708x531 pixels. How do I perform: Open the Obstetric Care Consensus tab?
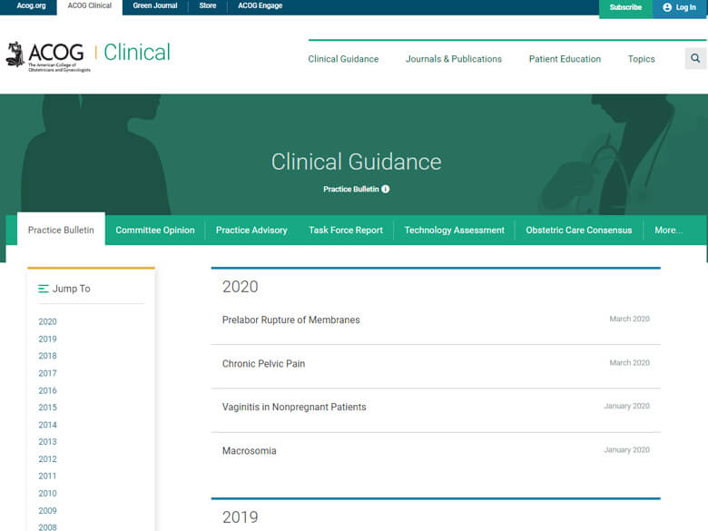578,231
